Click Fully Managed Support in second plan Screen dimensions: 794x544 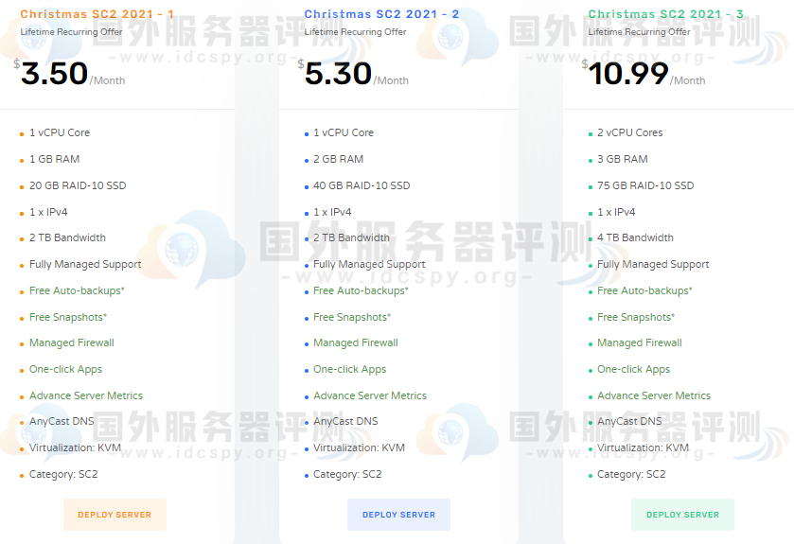(x=369, y=264)
